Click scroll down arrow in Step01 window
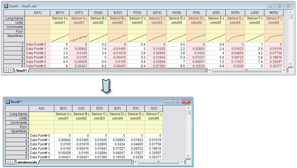297x168 pixels. tap(290, 64)
